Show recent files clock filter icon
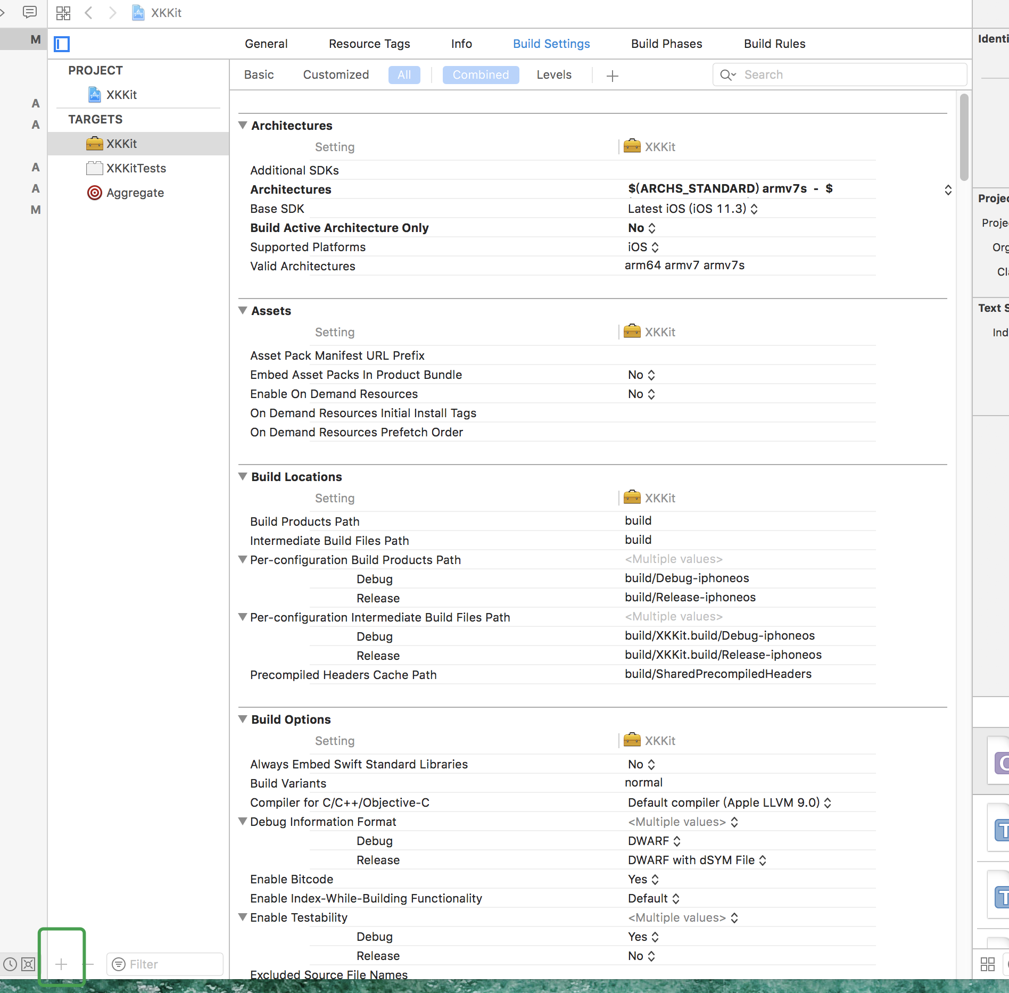Screen dimensions: 1009x993 click(x=10, y=964)
